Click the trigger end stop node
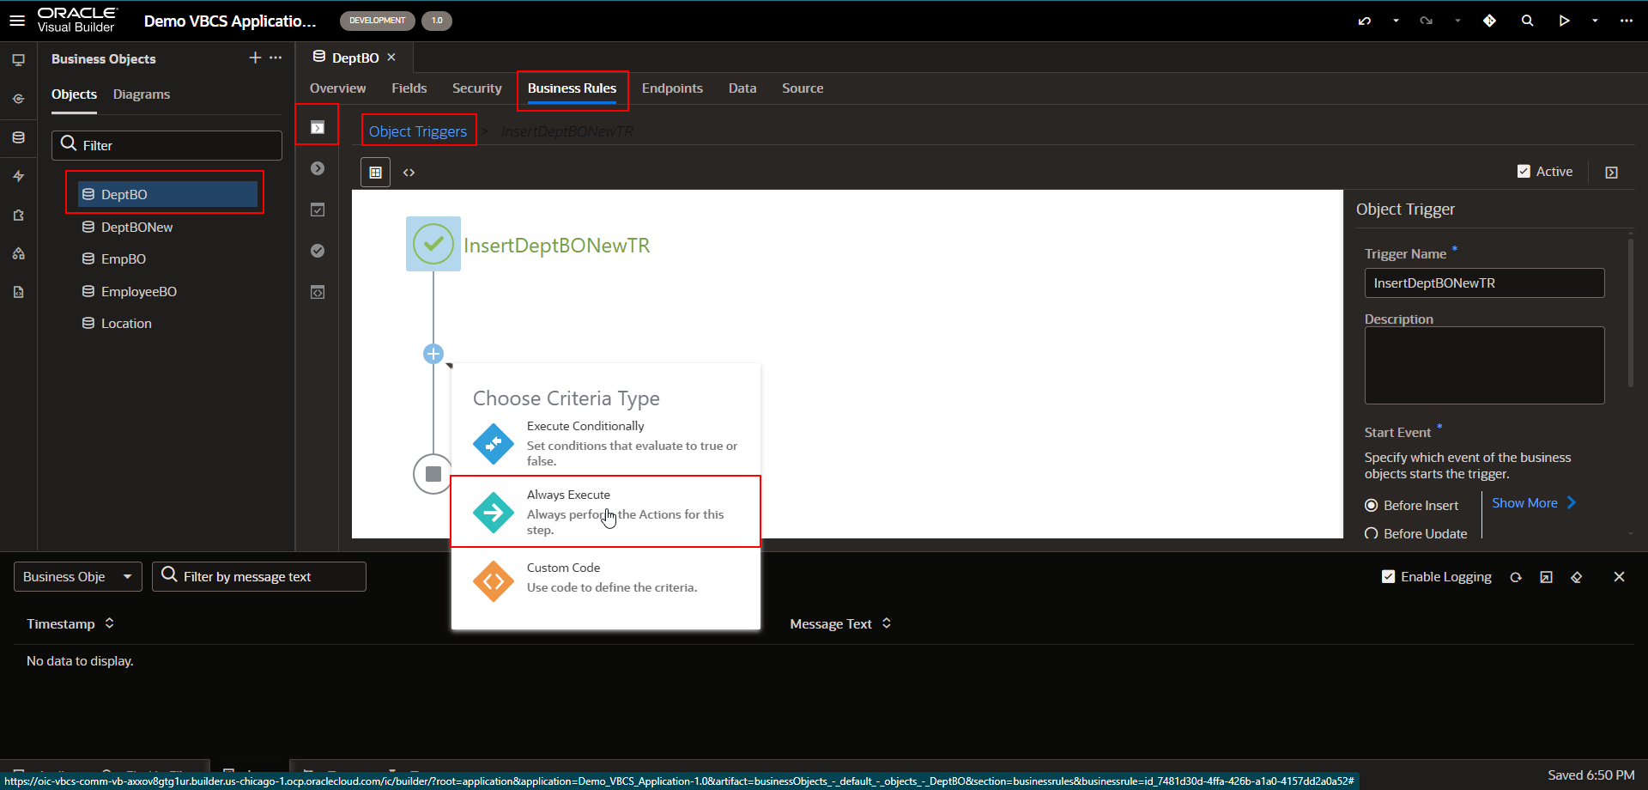 click(433, 474)
